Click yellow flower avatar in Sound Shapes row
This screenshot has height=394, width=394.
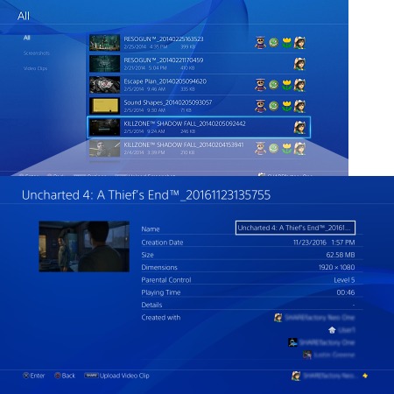coord(287,106)
